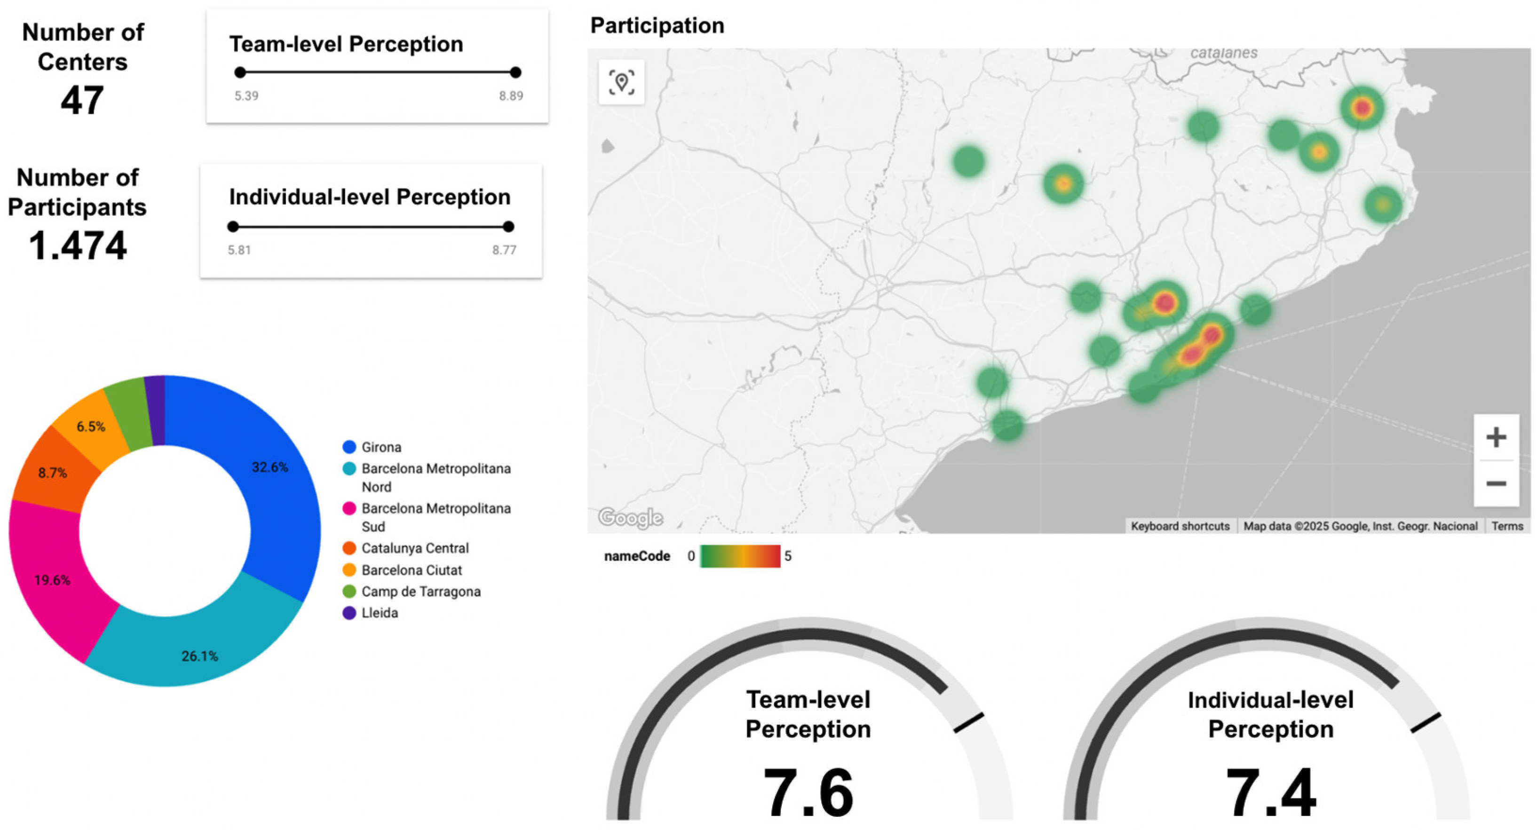This screenshot has height=830, width=1537.
Task: Select the purple Lleida donut segment
Action: coord(156,411)
